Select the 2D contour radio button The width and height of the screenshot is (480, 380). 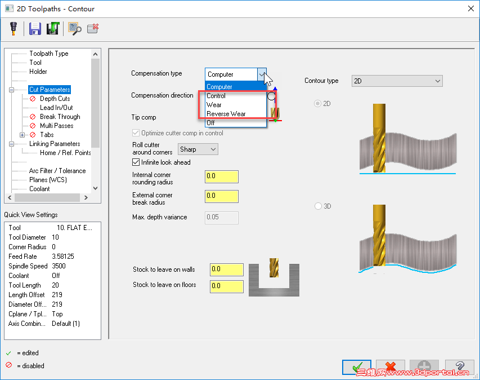point(317,104)
